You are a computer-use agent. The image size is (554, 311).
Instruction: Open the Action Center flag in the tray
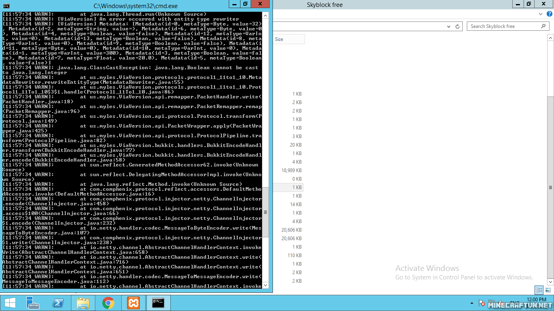(x=482, y=303)
